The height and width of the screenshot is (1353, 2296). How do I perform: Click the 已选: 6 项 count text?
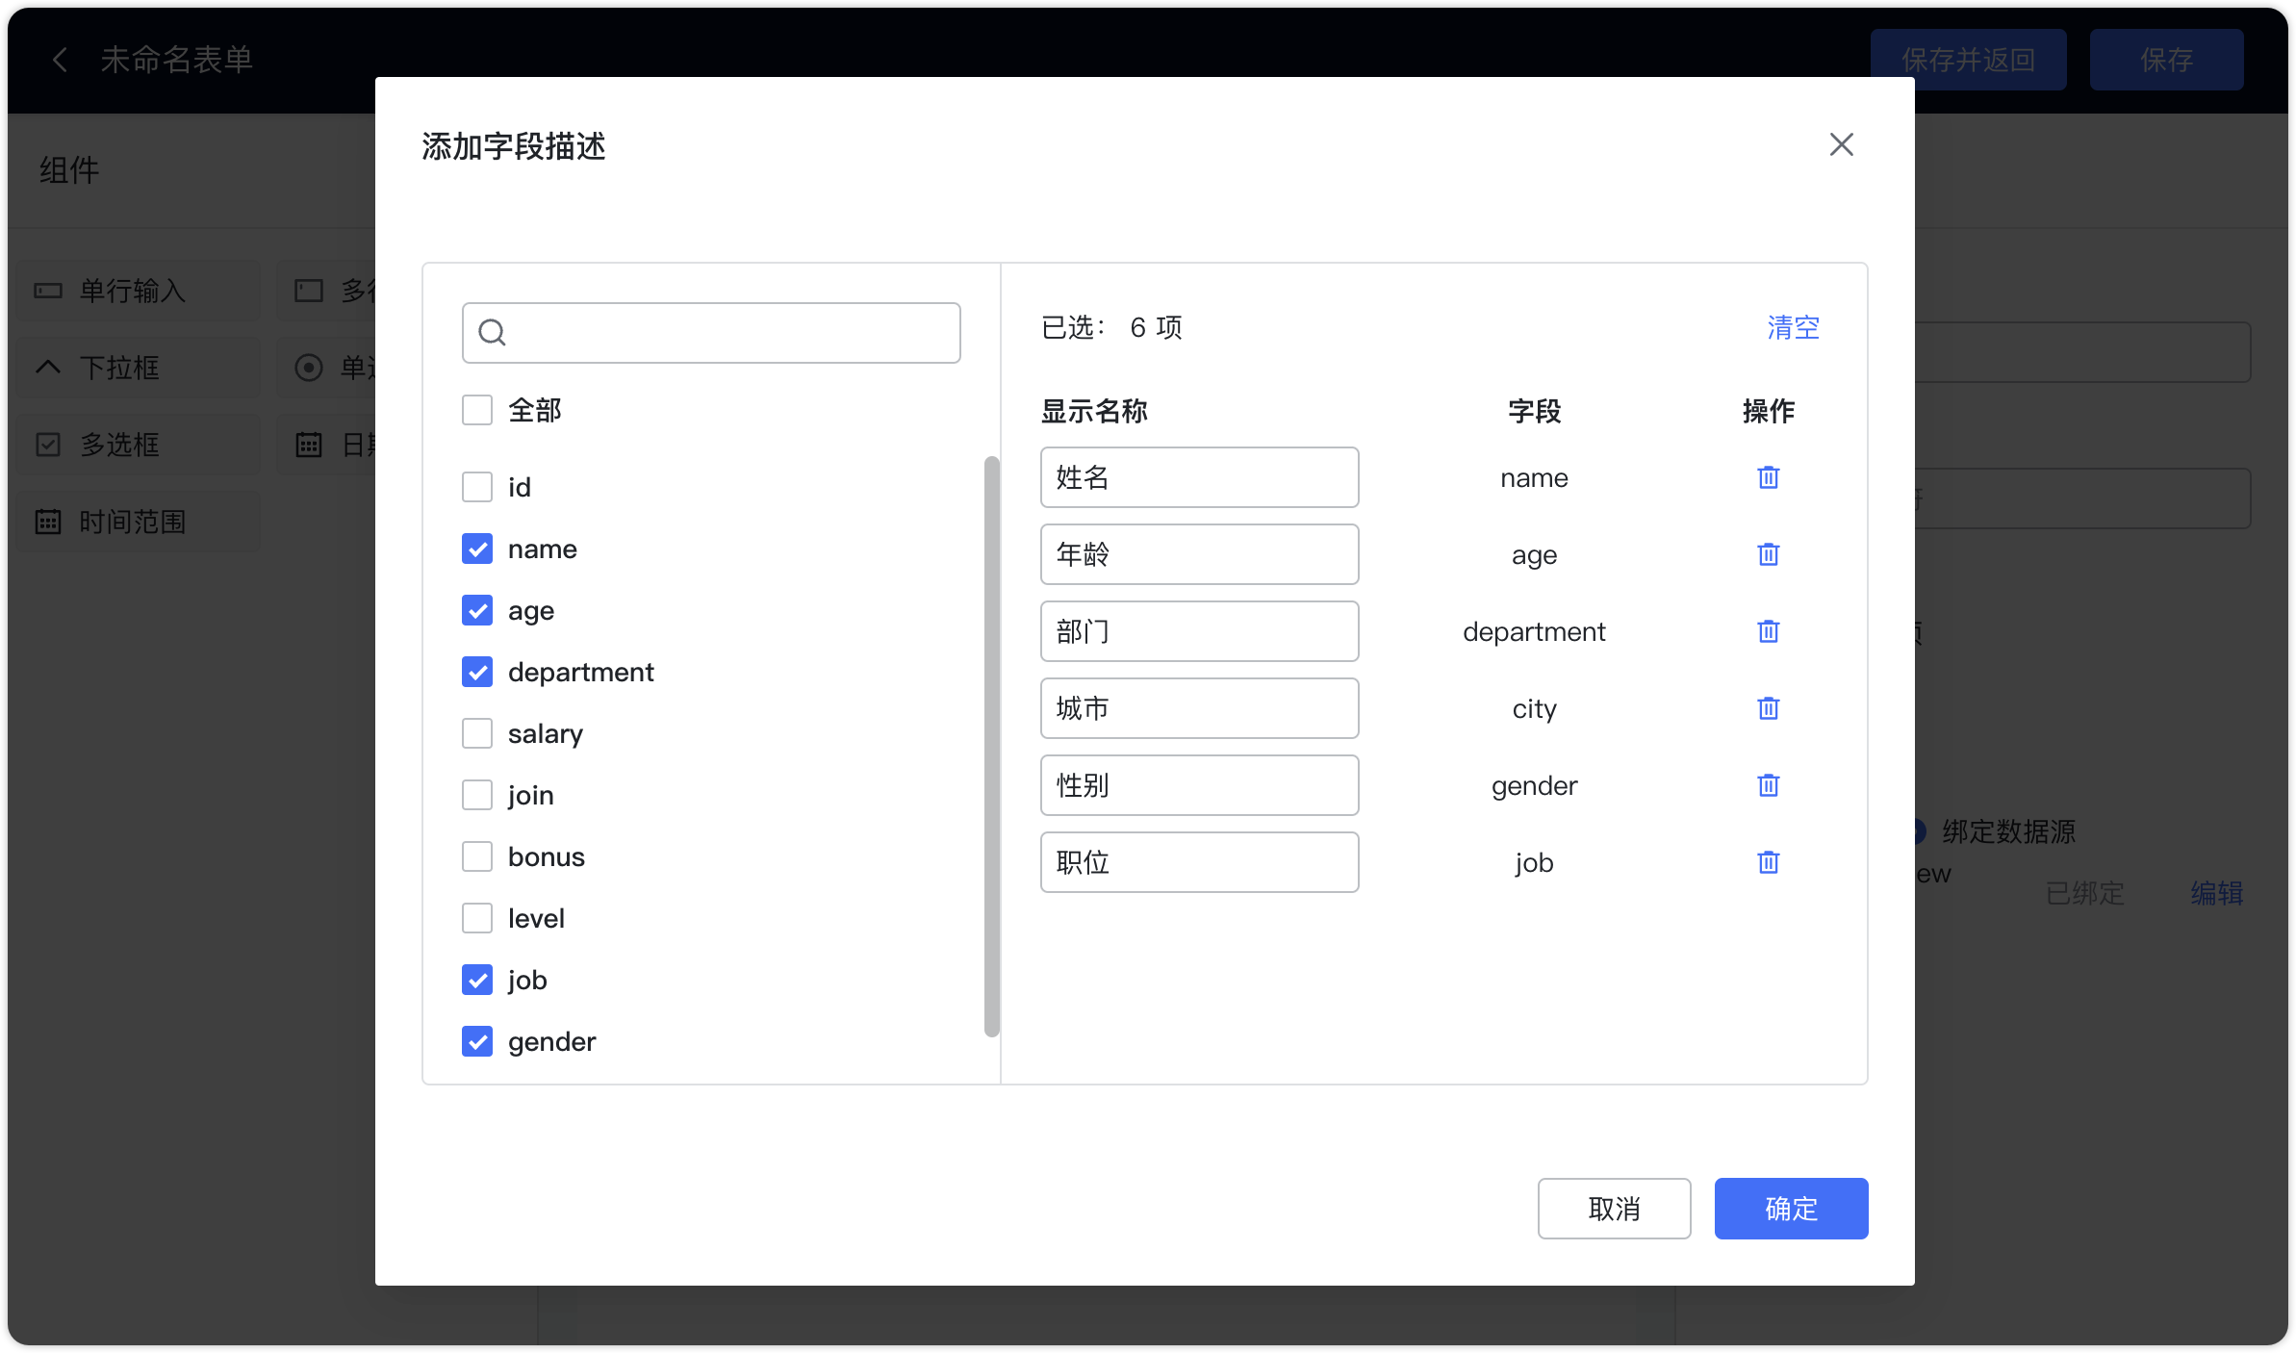coord(1111,327)
